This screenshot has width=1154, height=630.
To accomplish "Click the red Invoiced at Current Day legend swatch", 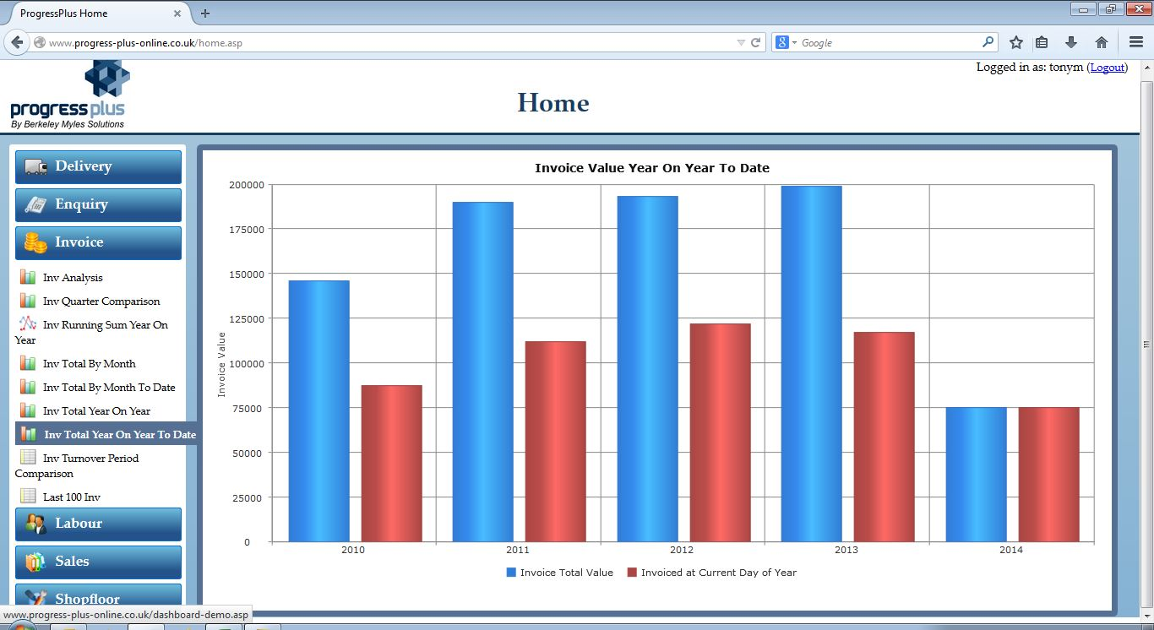I will click(x=632, y=573).
